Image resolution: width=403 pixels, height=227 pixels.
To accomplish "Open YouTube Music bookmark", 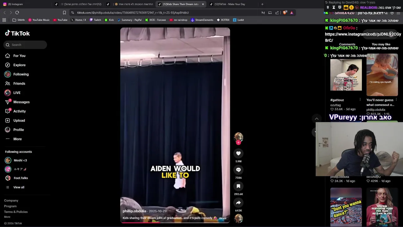I will coord(39,20).
